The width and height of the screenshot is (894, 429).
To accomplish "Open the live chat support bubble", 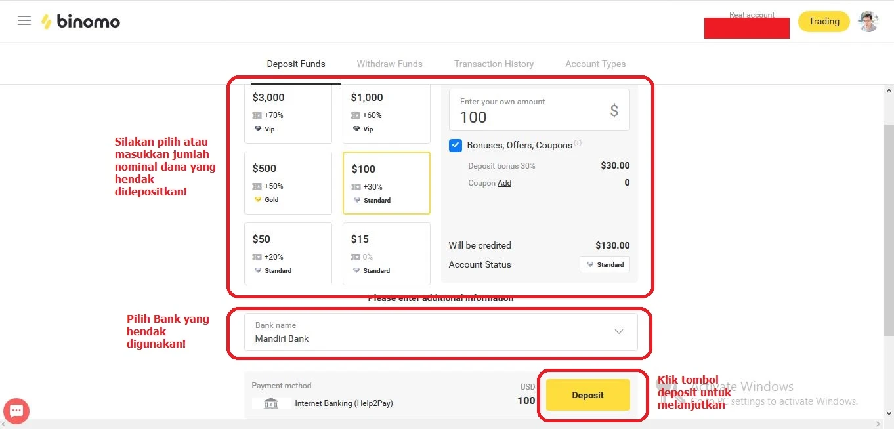I will (16, 411).
